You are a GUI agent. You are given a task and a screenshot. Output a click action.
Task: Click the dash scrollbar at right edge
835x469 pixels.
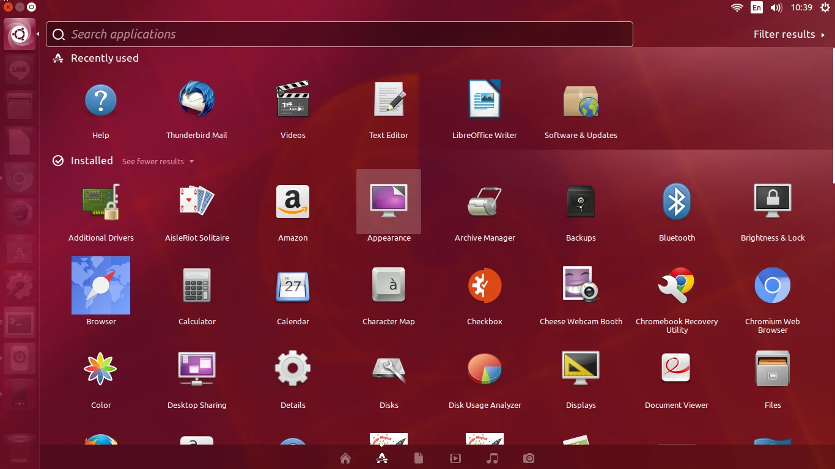(833, 116)
